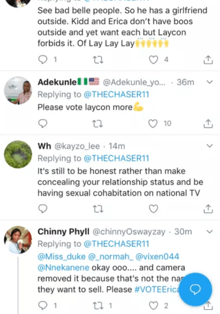The width and height of the screenshot is (220, 314).
Task: Like kayzo_lee's tweet
Action: [153, 209]
